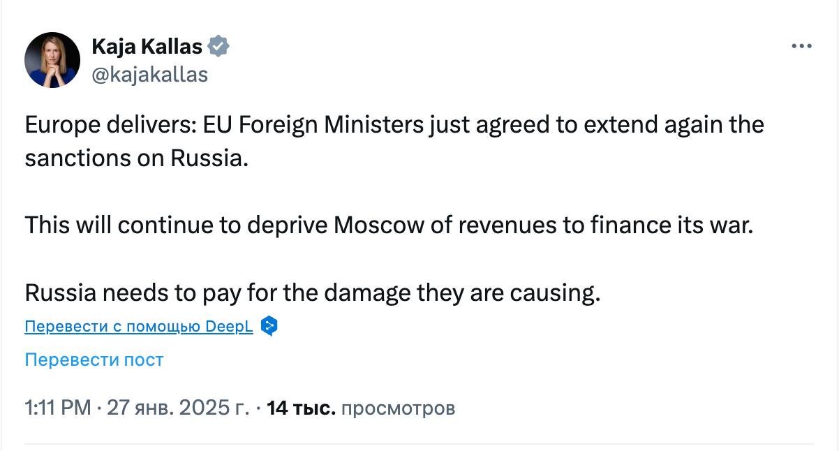Click the DeepL logo icon
Viewport: 839px width, 451px height.
(269, 326)
